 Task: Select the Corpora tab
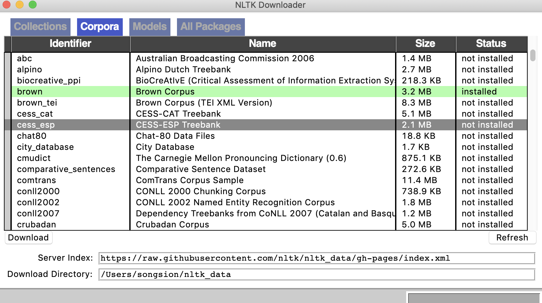click(x=100, y=27)
